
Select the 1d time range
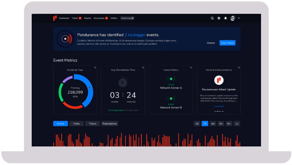[197, 124]
